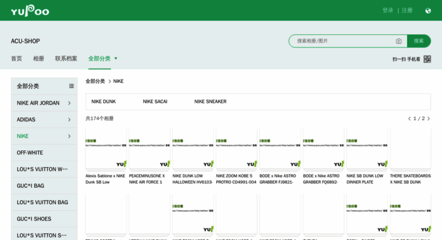442x240 pixels.
Task: Expand NIKE category chevron
Action: click(69, 136)
